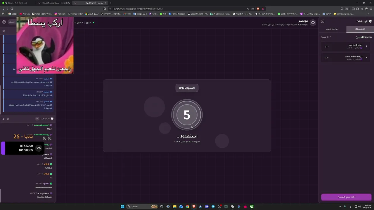The image size is (374, 210).
Task: Show more bookmarks with the overflow chevron
Action: 369,14
